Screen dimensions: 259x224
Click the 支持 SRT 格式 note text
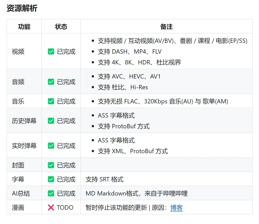105,179
